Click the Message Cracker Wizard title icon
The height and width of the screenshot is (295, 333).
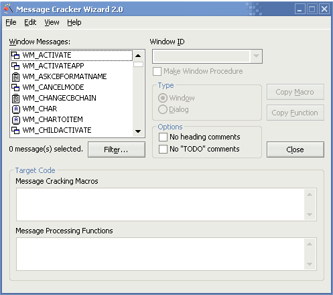pyautogui.click(x=8, y=9)
